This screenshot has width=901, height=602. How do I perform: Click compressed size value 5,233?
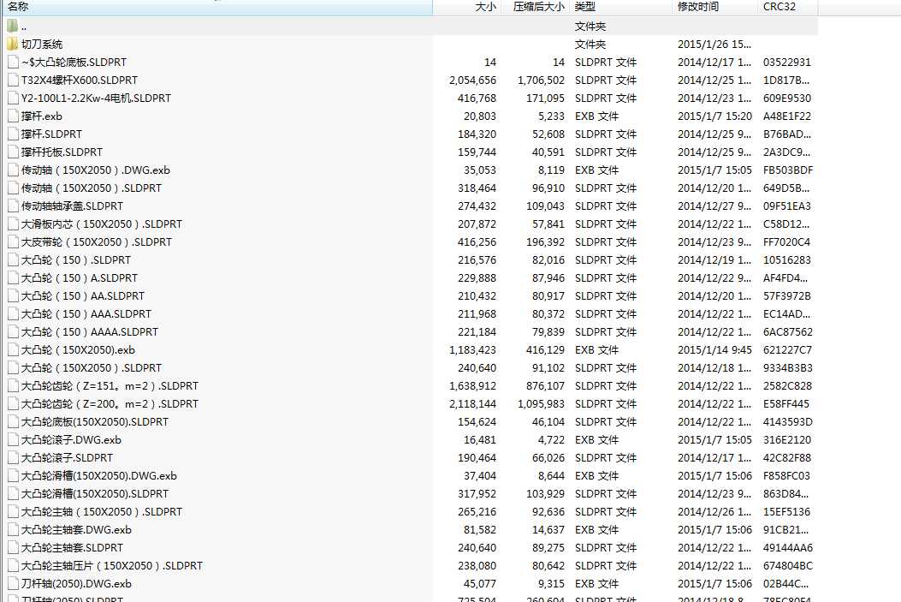(x=551, y=116)
